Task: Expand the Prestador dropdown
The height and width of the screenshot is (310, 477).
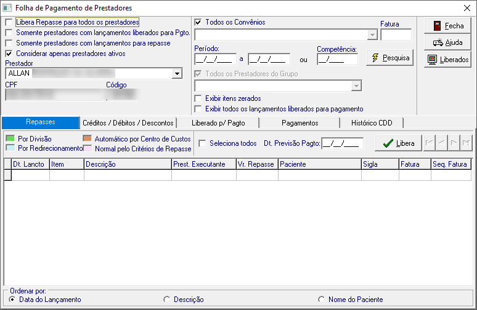Action: tap(177, 73)
